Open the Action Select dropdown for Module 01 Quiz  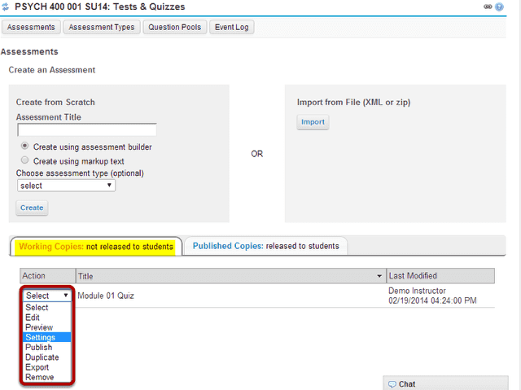click(x=47, y=296)
